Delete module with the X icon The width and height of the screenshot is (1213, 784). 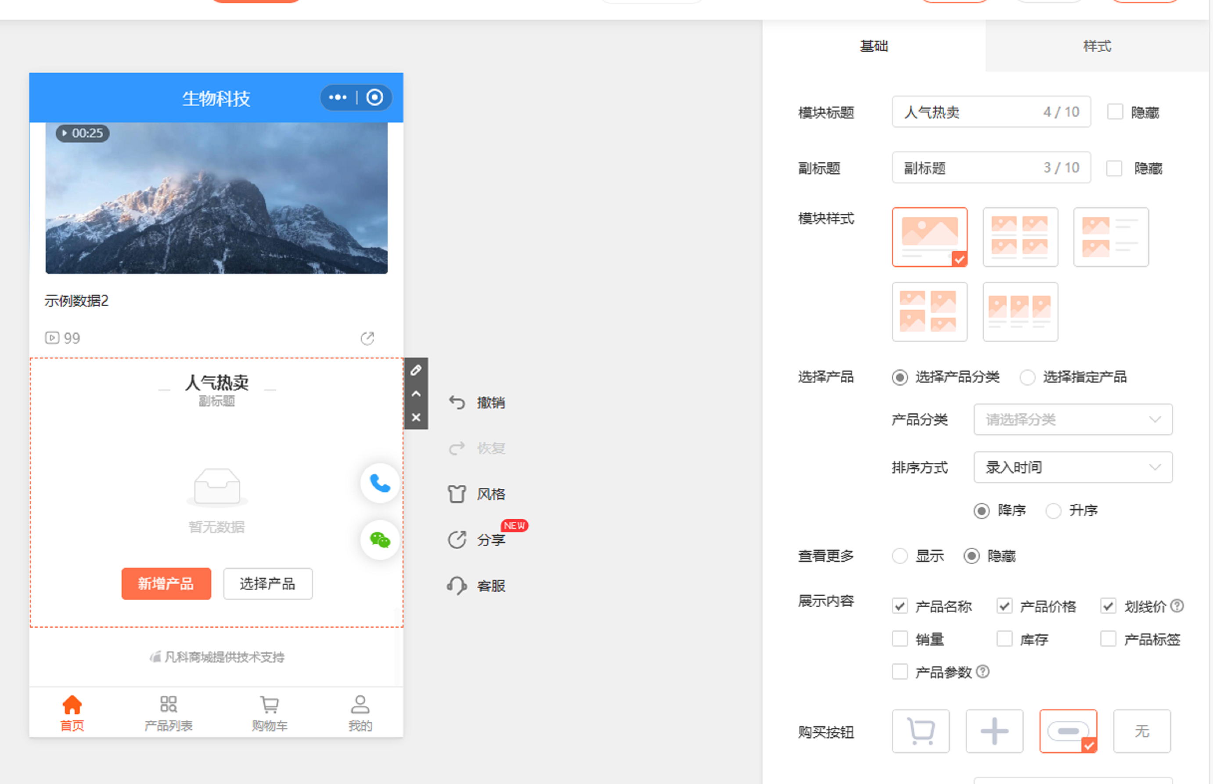416,418
